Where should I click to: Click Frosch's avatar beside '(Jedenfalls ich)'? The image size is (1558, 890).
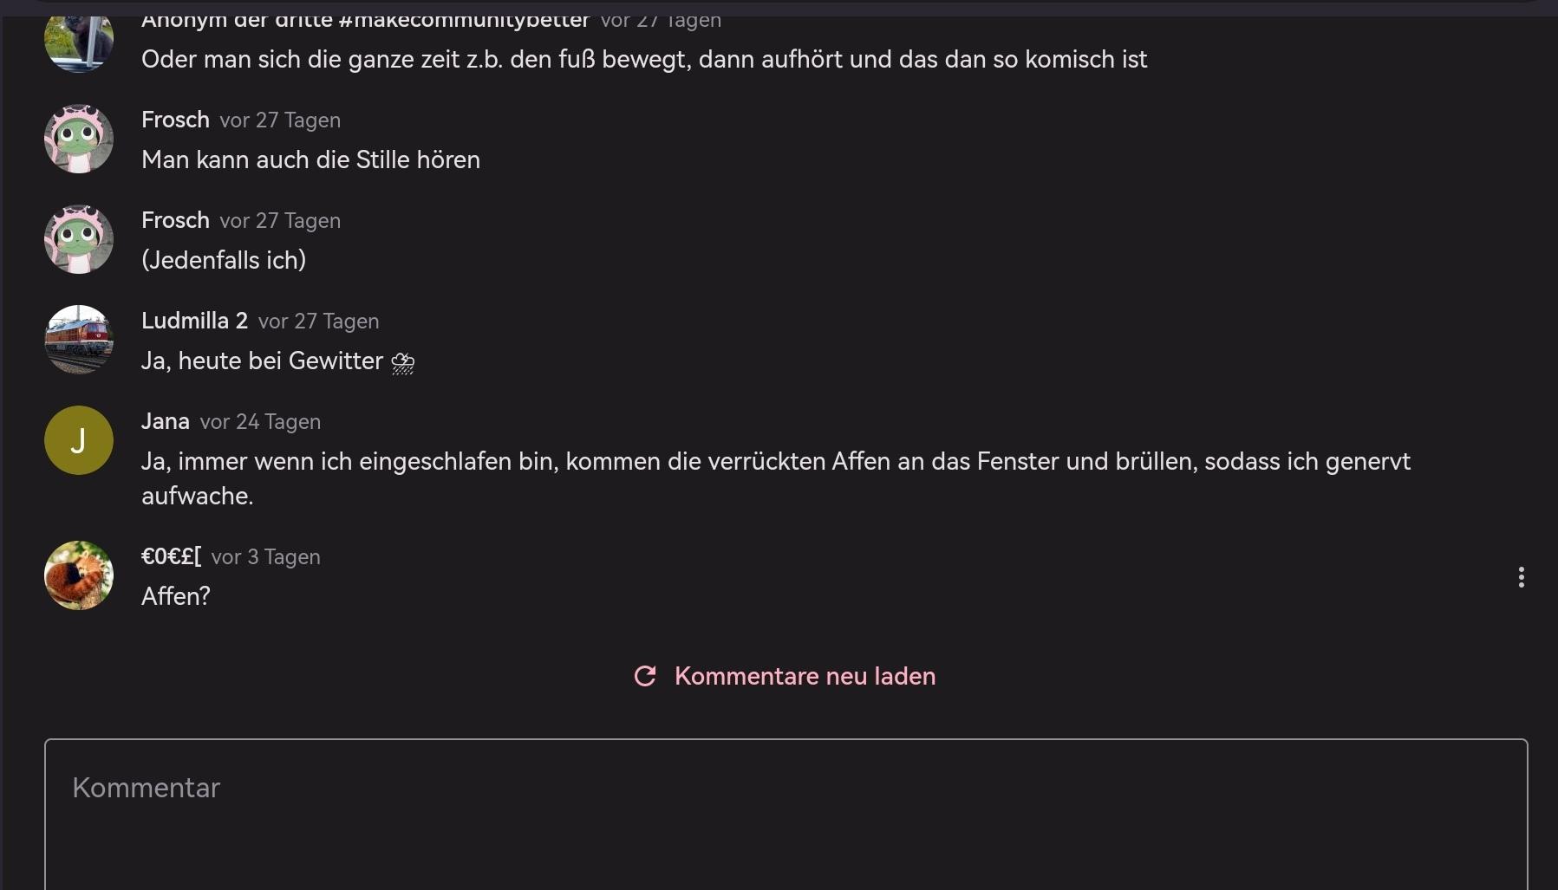tap(79, 239)
